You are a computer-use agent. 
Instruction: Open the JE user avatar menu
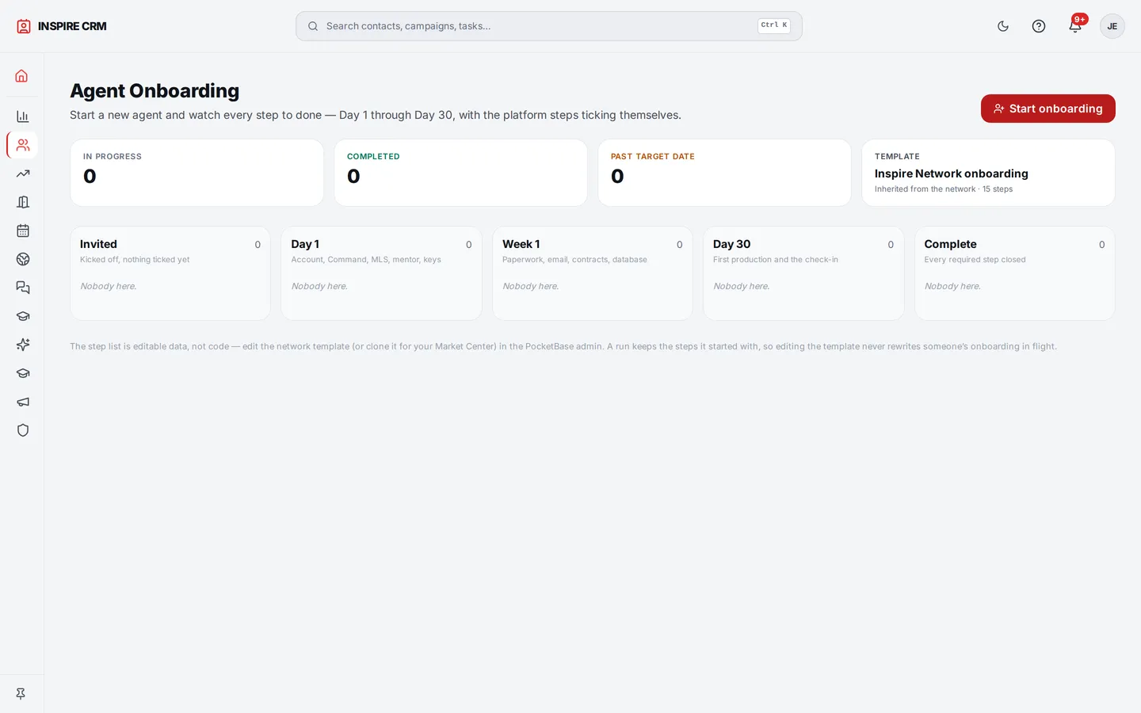click(1112, 26)
